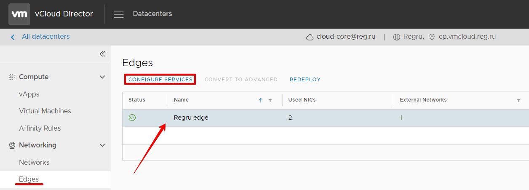Click the green status checkmark icon

click(x=132, y=118)
